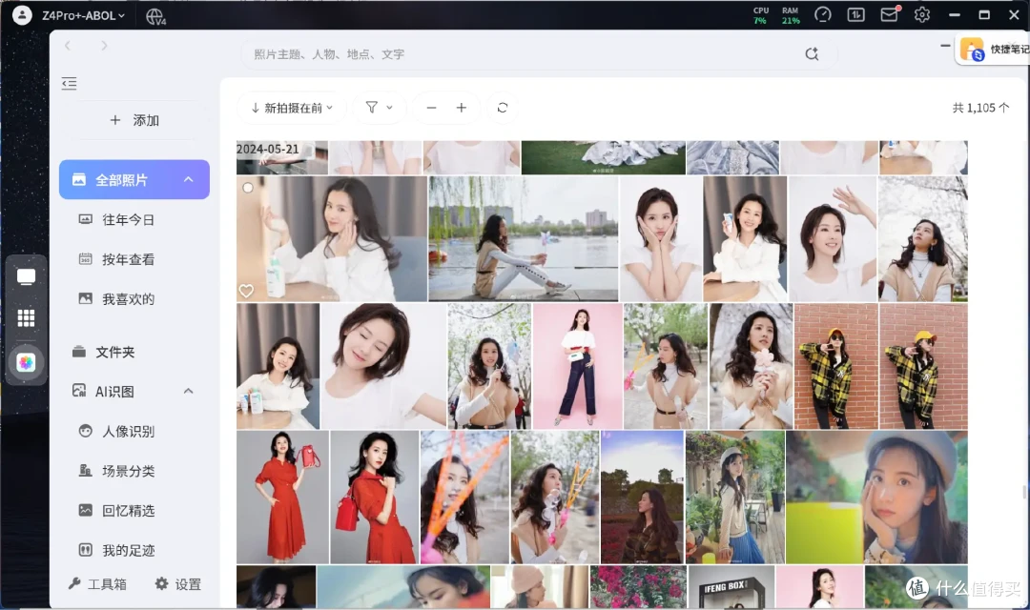The height and width of the screenshot is (610, 1030).
Task: Click the AI search icon in search bar
Action: (x=812, y=53)
